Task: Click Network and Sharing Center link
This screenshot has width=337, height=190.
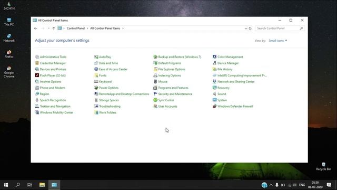Action: click(236, 82)
